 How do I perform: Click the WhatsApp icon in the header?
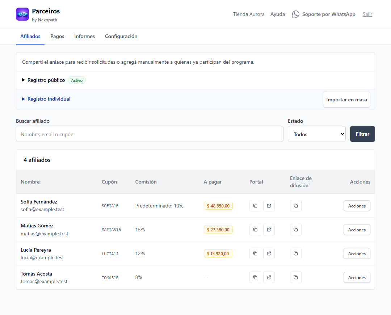pyautogui.click(x=295, y=14)
